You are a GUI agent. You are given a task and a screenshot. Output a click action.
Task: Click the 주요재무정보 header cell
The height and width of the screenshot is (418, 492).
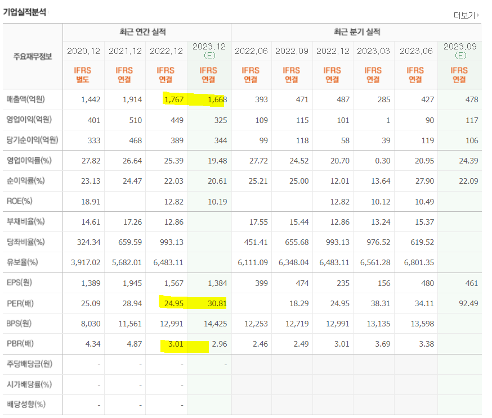click(x=33, y=56)
